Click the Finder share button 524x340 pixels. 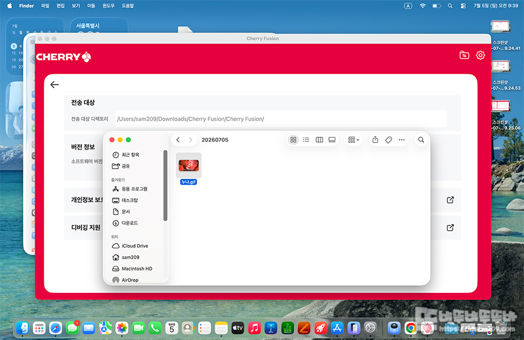point(375,140)
